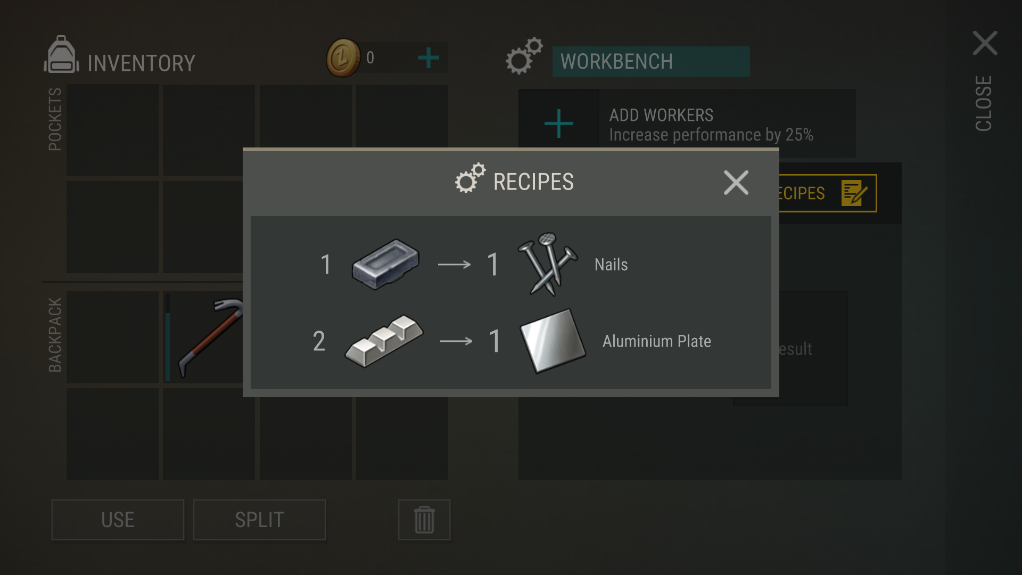Select the iron bar ingredient icon
Image resolution: width=1022 pixels, height=575 pixels.
pos(385,264)
